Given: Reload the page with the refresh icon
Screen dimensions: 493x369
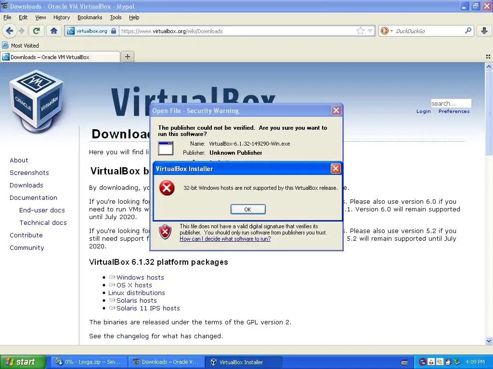Looking at the screenshot, I should click(x=37, y=31).
